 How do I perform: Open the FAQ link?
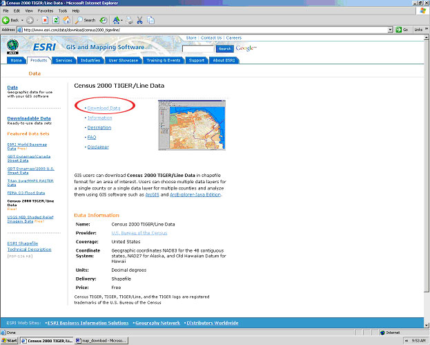click(92, 137)
